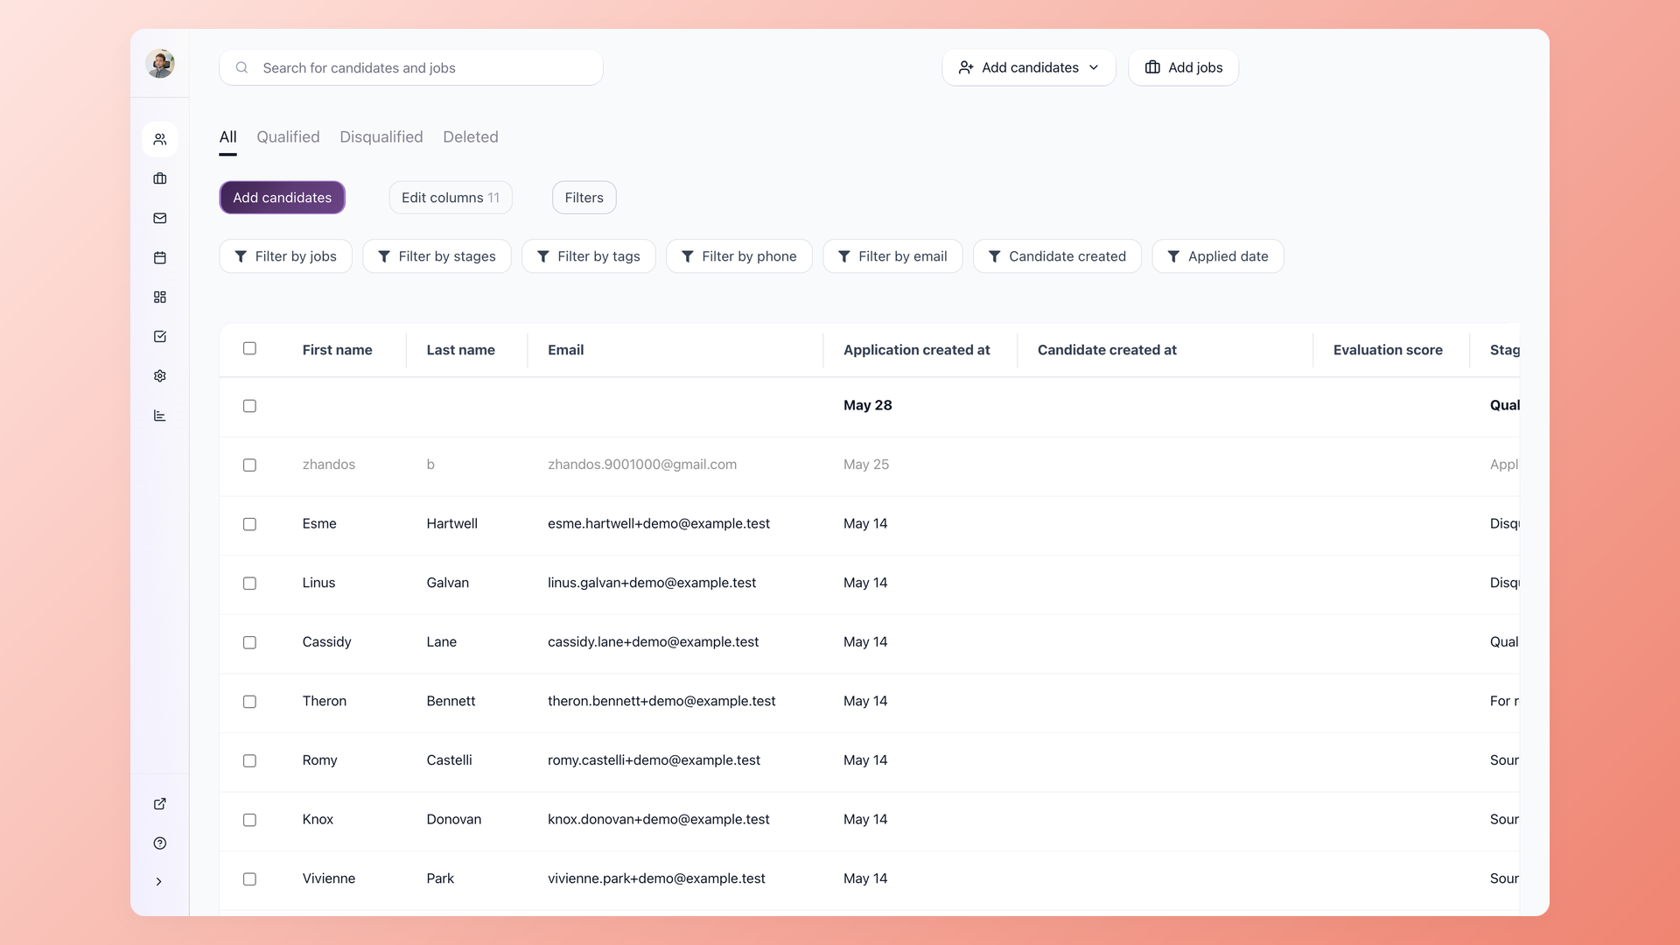This screenshot has height=945, width=1680.
Task: Open the dashboard grid sidebar icon
Action: point(160,297)
